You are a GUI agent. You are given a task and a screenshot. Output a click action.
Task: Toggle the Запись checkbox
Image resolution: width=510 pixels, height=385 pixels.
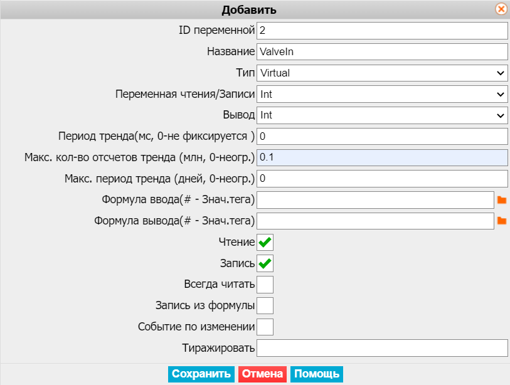[265, 263]
